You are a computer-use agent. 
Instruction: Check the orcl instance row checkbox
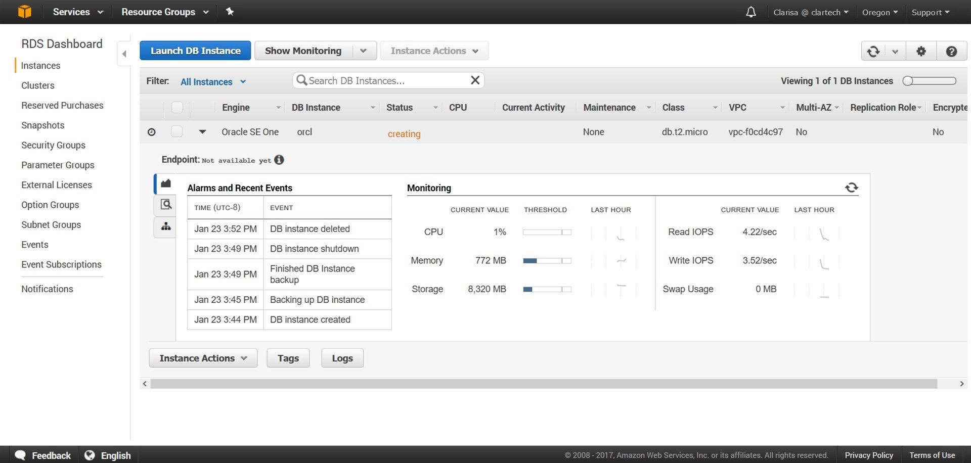point(176,131)
